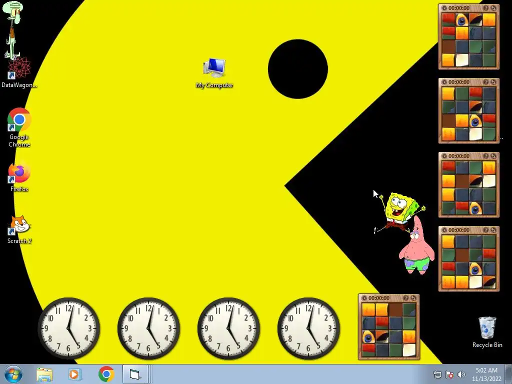Open the Action Center flag icon

click(x=449, y=374)
